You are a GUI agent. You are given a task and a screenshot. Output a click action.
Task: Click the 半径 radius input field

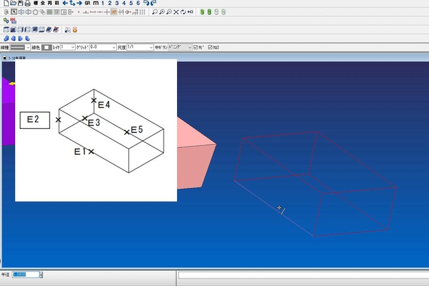tap(25, 275)
